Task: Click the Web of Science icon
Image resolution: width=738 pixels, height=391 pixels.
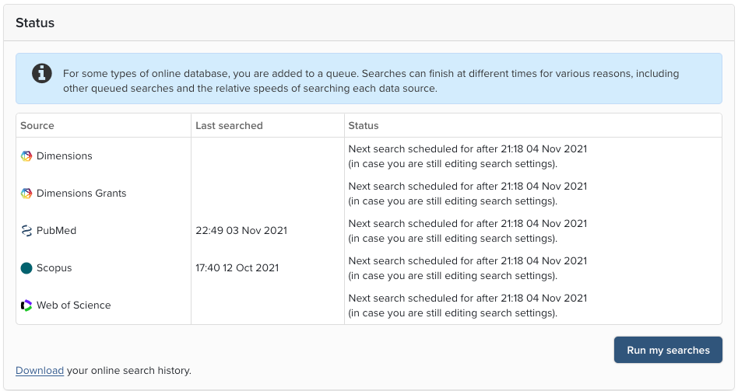Action: coord(26,305)
